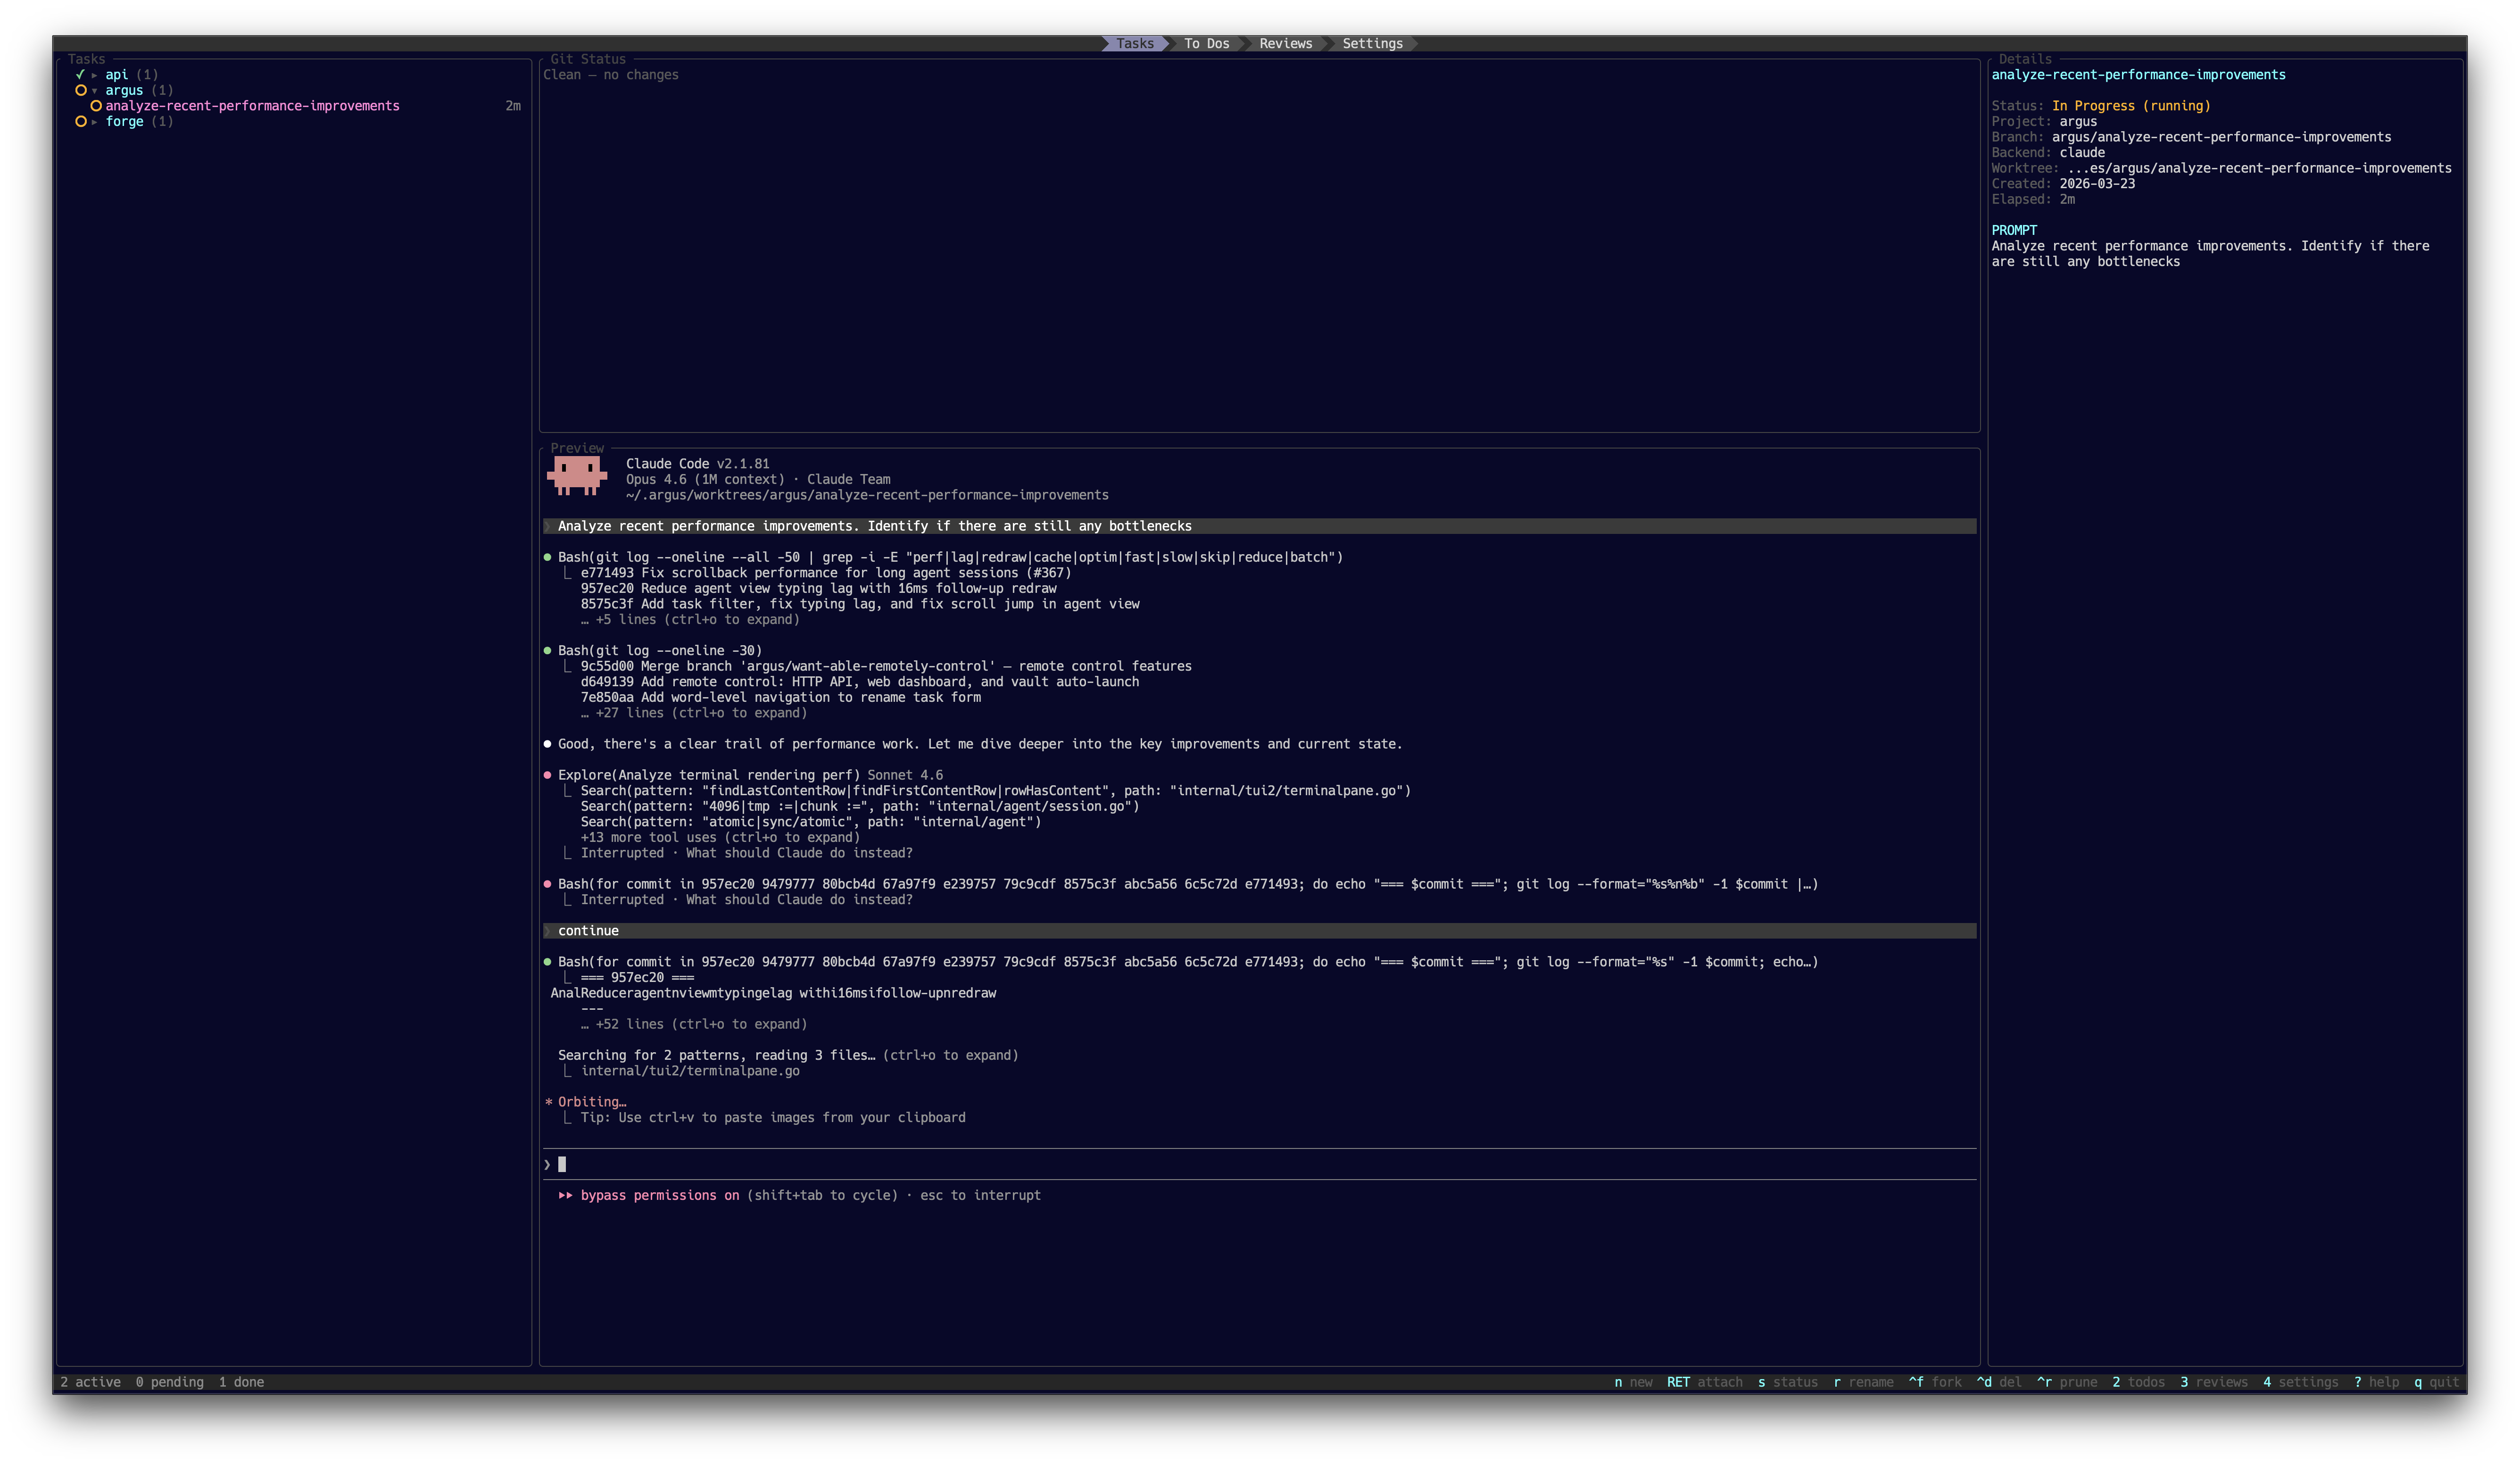Screen dimensions: 2520x1464
Task: Click 'q quit' shortcut in bottom bar
Action: [x=2437, y=1382]
